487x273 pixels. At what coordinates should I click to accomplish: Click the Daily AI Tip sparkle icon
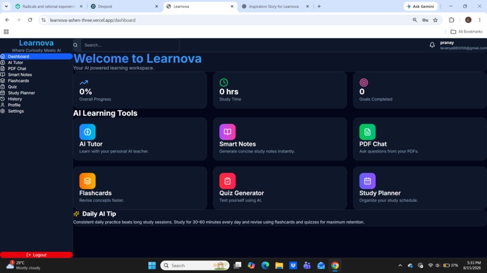(x=76, y=214)
